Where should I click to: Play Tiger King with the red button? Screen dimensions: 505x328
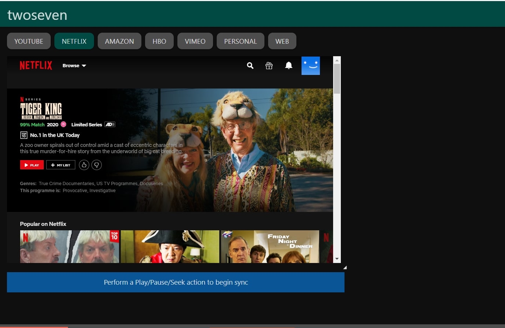coord(32,165)
